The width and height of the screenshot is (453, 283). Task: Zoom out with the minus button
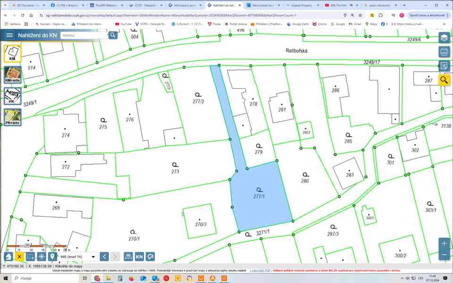pyautogui.click(x=444, y=254)
